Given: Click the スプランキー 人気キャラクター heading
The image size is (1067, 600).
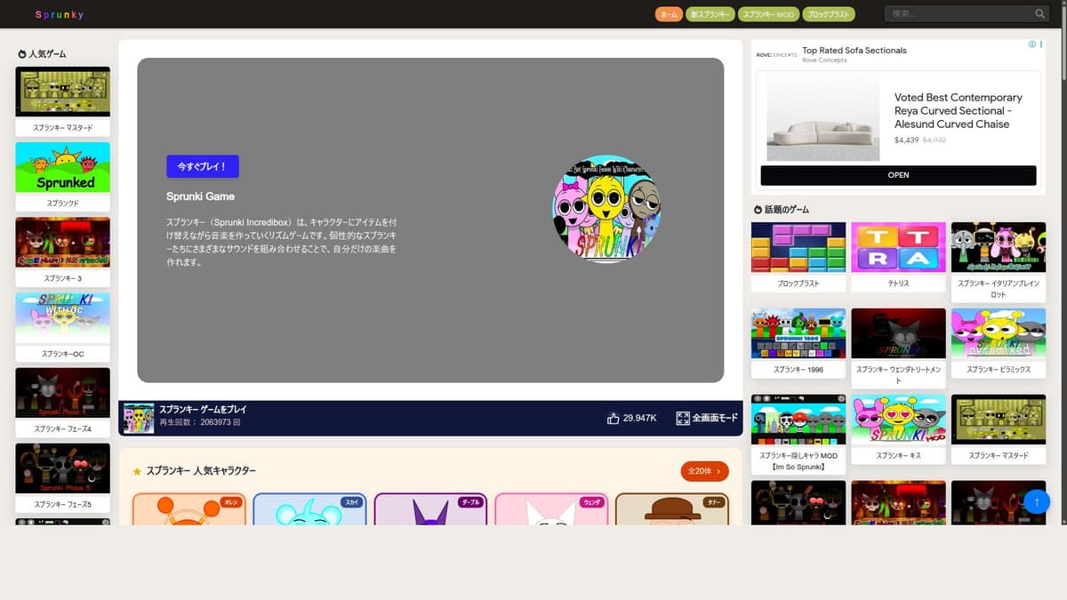Looking at the screenshot, I should point(201,471).
